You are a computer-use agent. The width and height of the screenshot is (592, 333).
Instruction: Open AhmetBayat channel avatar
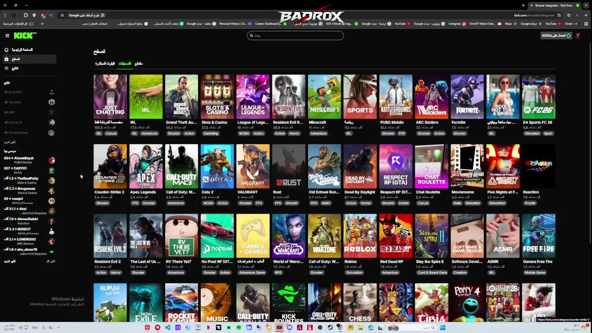(x=51, y=160)
